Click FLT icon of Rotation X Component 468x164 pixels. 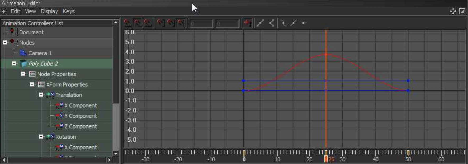point(59,147)
